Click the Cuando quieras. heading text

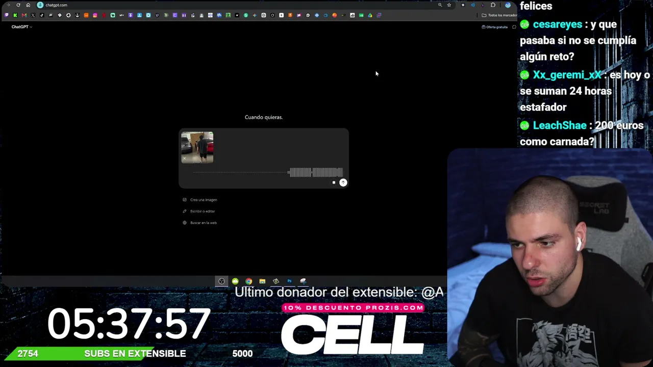pos(264,117)
